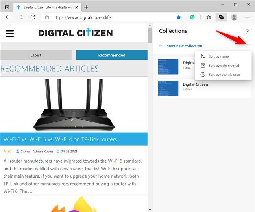Go back to the previous page

pos(8,17)
